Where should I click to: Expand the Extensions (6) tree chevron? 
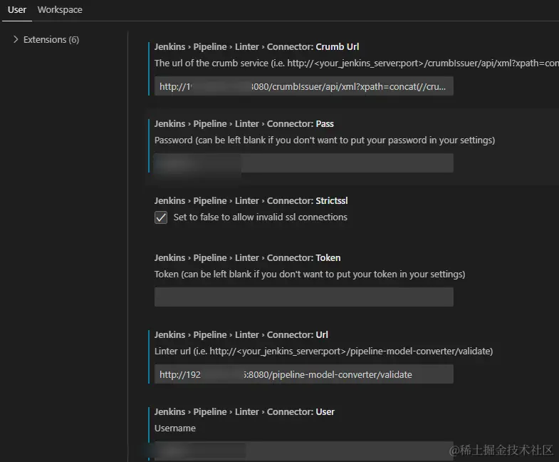16,39
